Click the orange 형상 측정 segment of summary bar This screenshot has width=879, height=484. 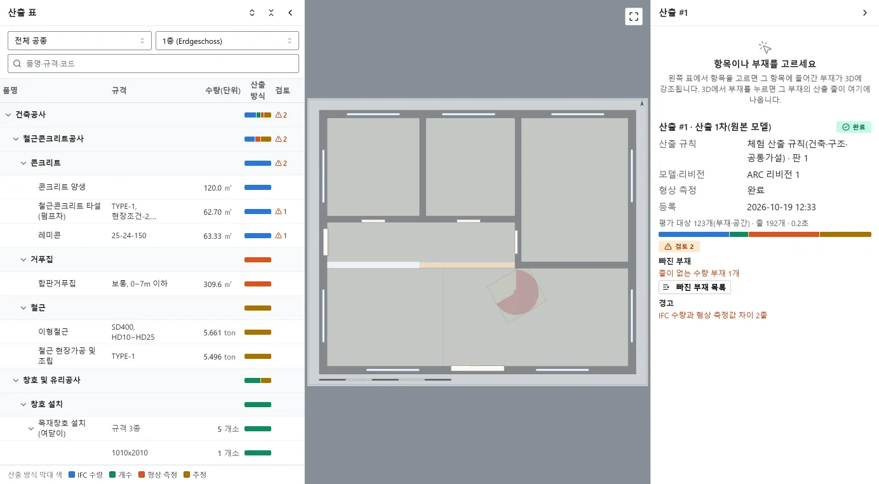click(x=784, y=234)
